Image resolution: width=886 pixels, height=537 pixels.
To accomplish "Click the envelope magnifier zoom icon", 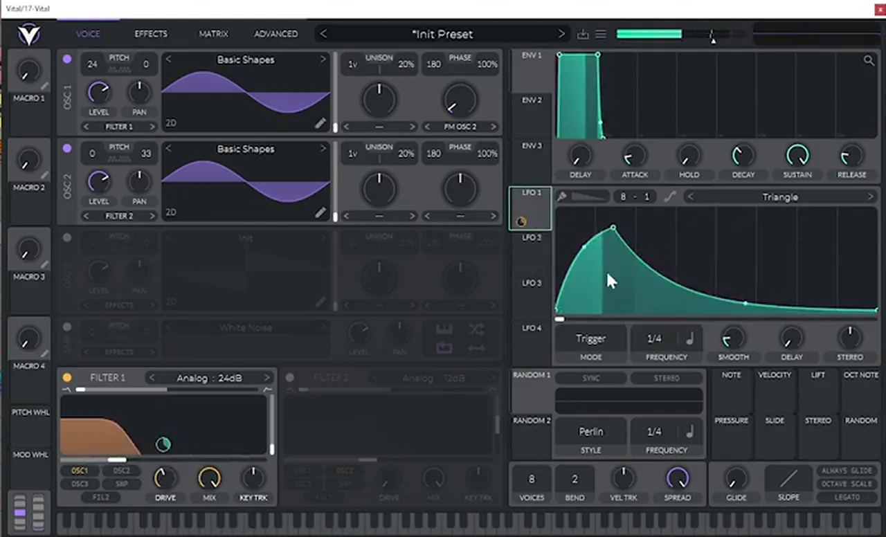I will (869, 61).
